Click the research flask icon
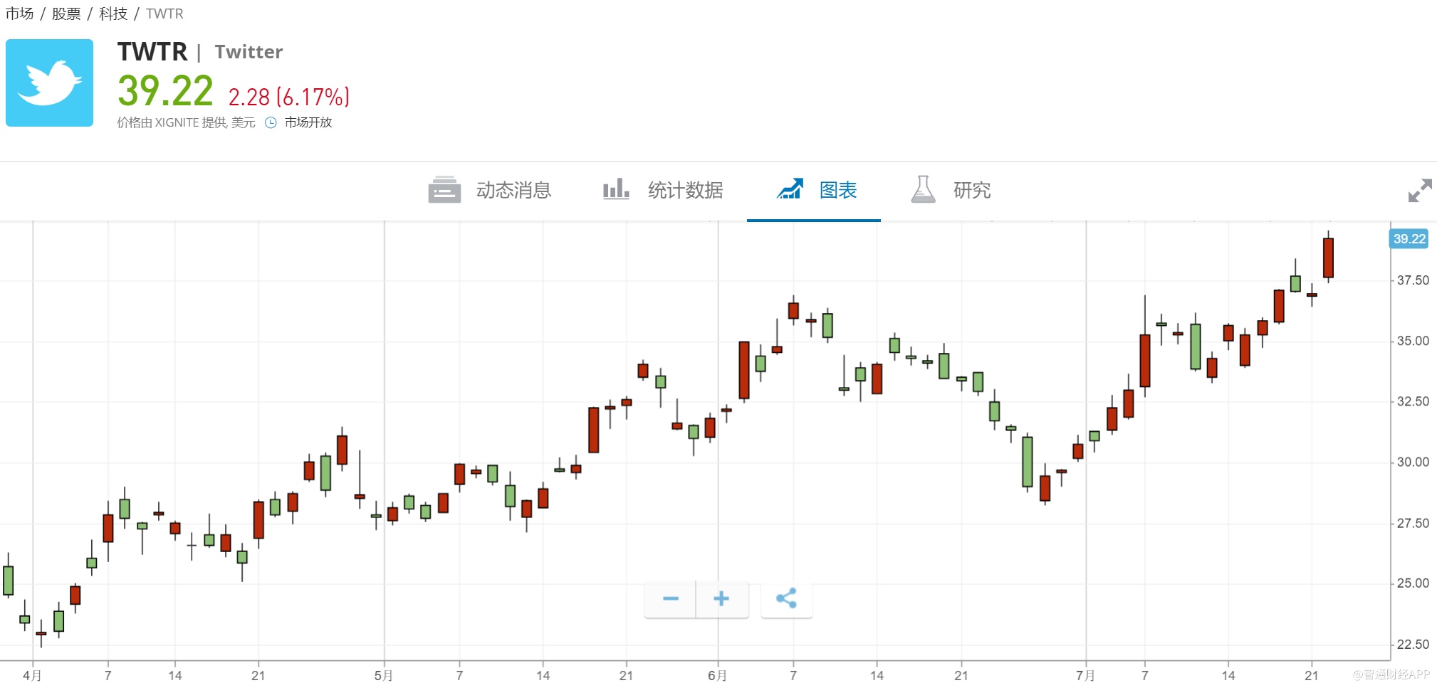This screenshot has height=688, width=1437. 923,190
